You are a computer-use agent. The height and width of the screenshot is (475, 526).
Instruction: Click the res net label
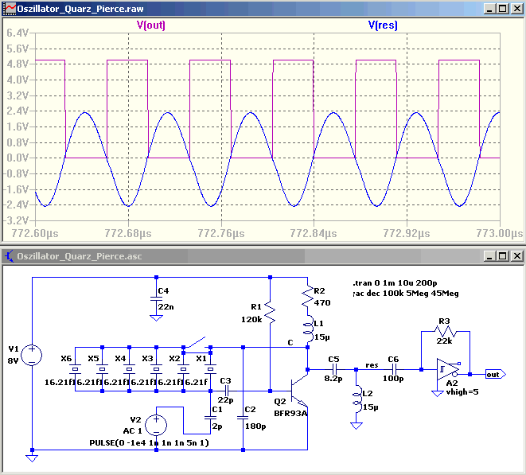point(372,365)
